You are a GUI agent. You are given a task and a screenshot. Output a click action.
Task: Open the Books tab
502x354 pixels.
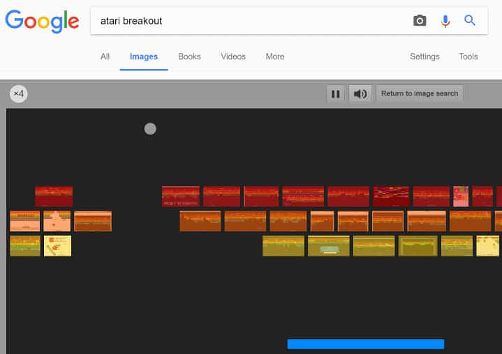[189, 56]
